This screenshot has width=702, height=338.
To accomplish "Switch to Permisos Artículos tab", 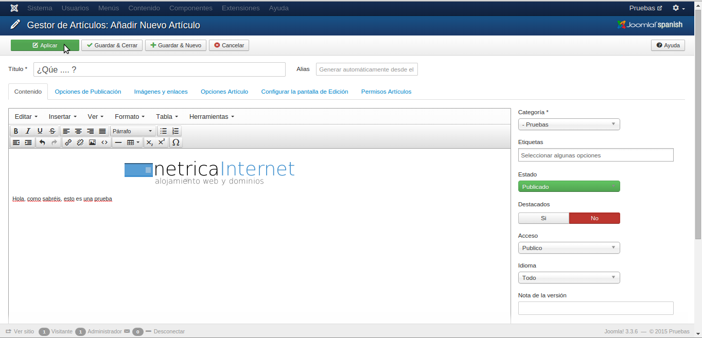I will coord(387,92).
